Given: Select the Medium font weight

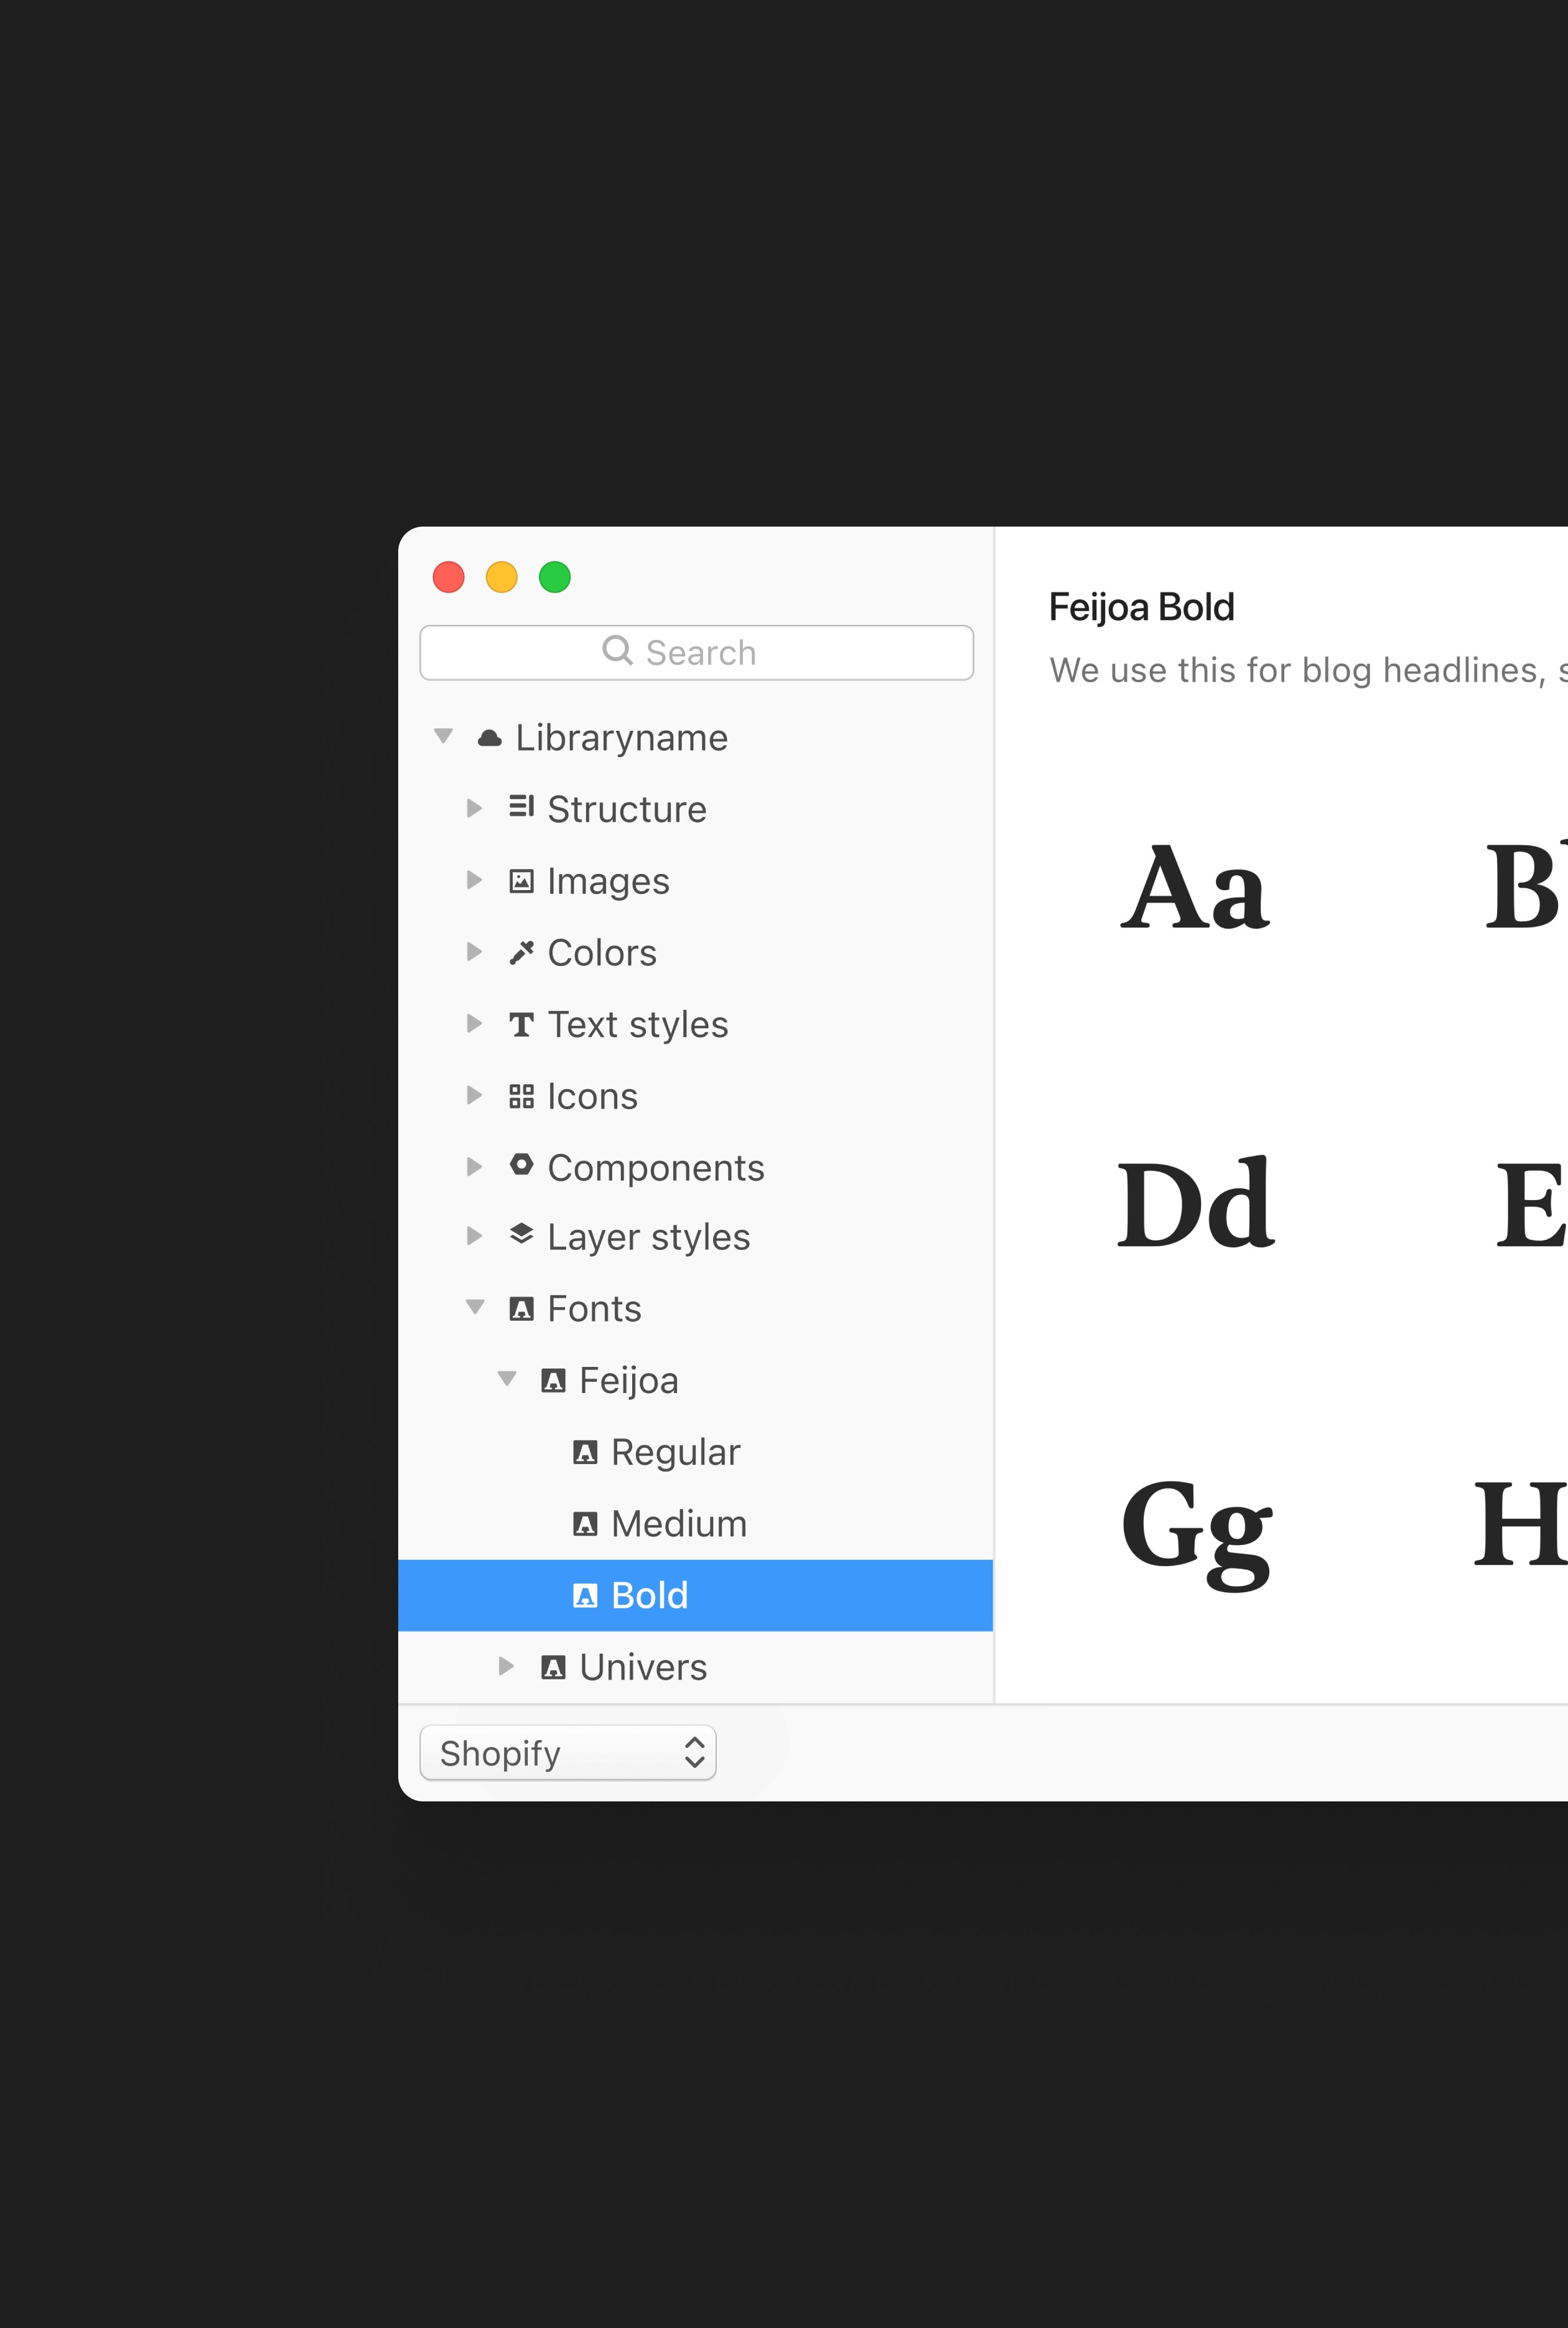Looking at the screenshot, I should tap(678, 1524).
